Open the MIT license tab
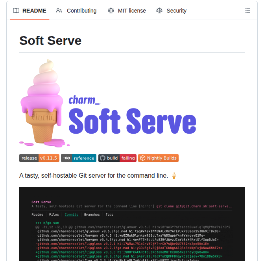Viewport: 264px width, 261px height. pos(127,11)
